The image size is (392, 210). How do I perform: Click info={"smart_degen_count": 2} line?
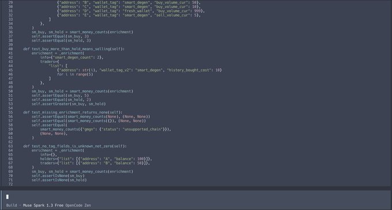pyautogui.click(x=71, y=58)
